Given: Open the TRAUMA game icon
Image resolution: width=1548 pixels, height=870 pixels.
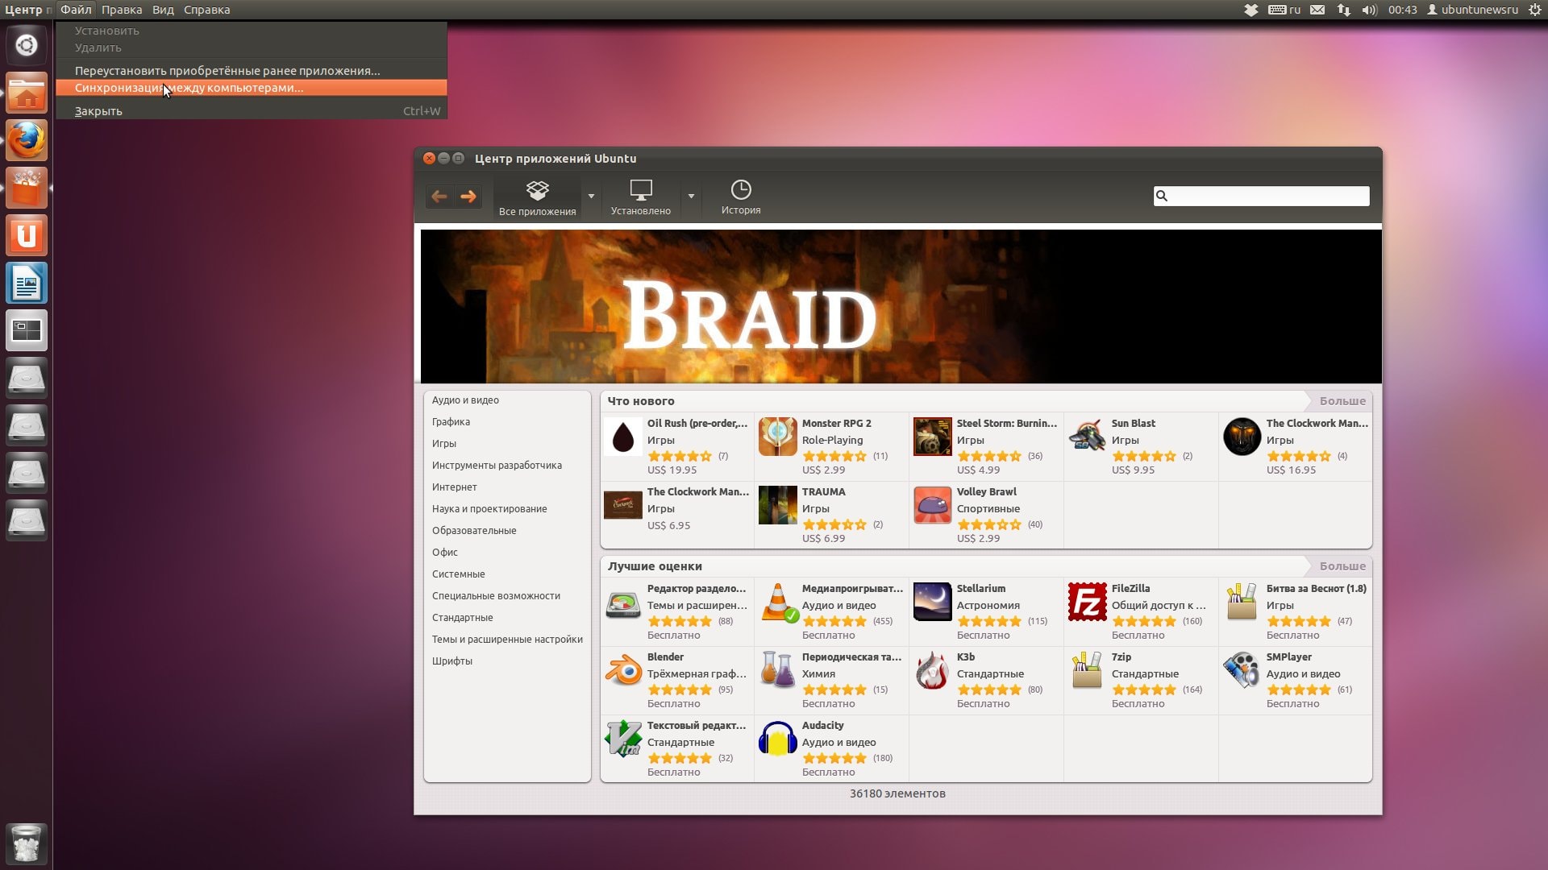Looking at the screenshot, I should click(778, 506).
